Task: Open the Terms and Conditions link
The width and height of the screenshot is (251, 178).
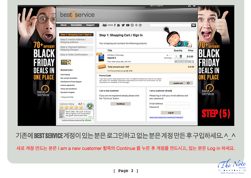Action: point(69,89)
